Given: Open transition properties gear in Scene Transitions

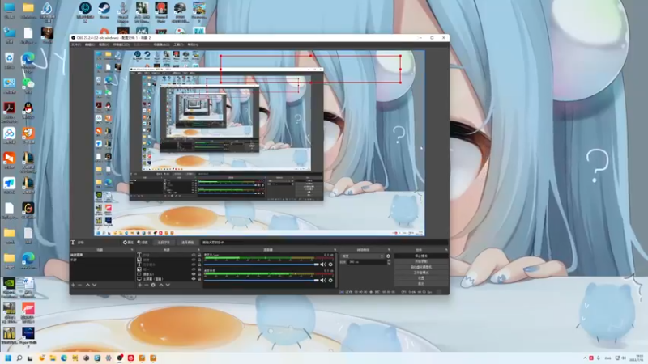Looking at the screenshot, I should point(388,256).
